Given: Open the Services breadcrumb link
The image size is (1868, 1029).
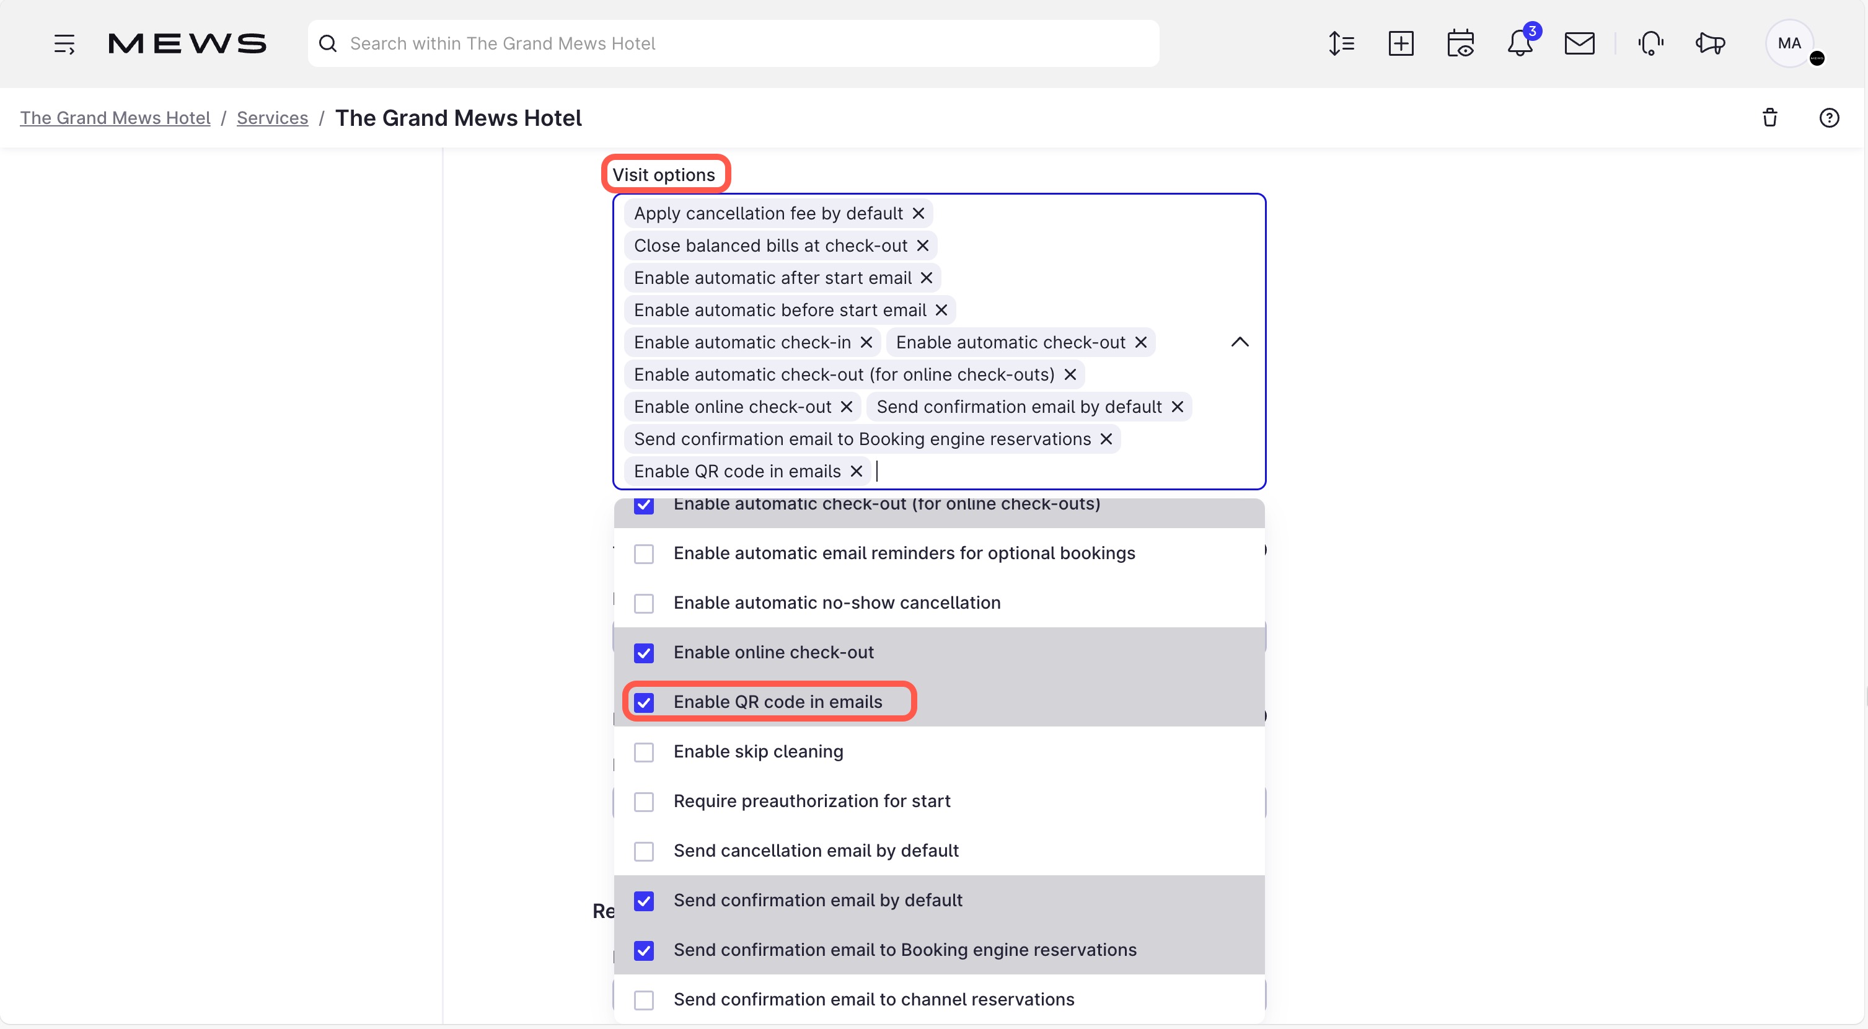Looking at the screenshot, I should coord(272,118).
